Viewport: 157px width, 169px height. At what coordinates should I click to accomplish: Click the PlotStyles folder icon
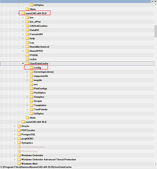(32, 93)
